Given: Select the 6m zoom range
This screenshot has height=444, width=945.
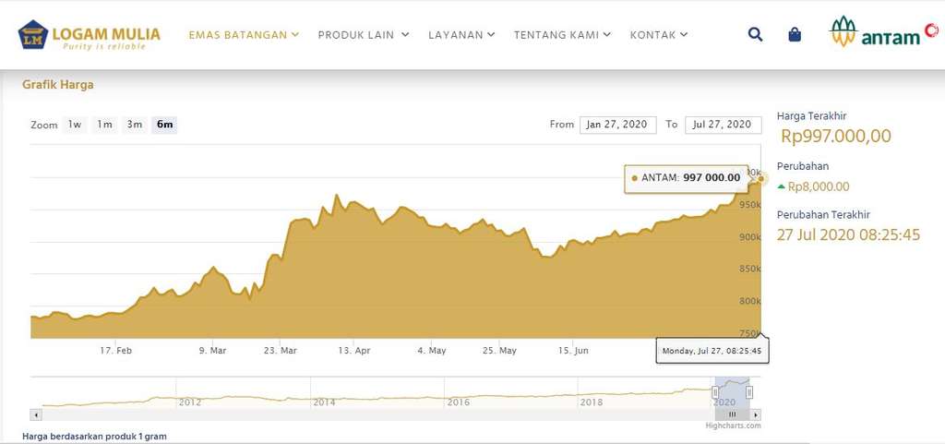Looking at the screenshot, I should pos(164,125).
